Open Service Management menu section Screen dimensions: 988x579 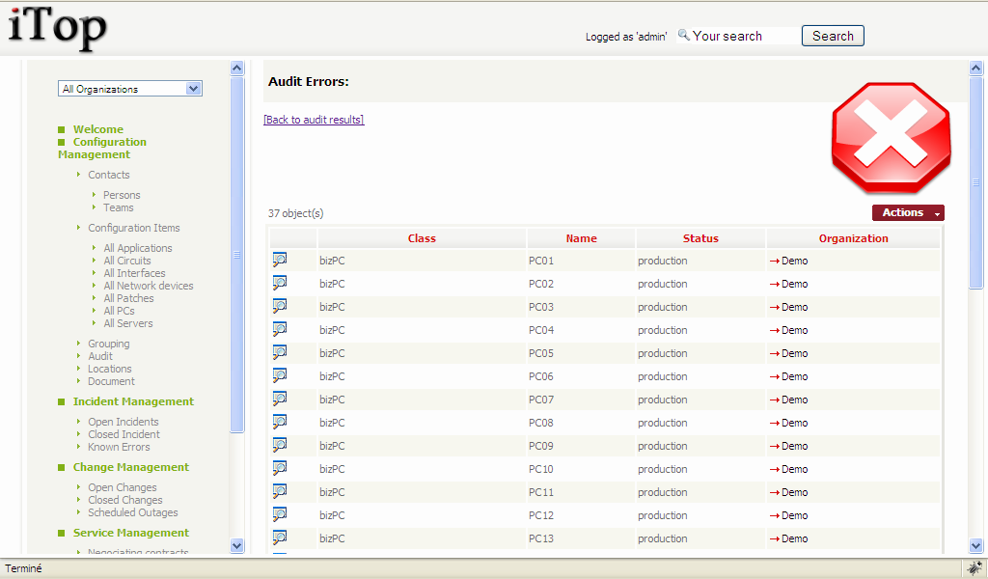(x=130, y=533)
